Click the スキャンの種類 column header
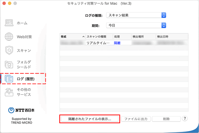 pos(99,37)
